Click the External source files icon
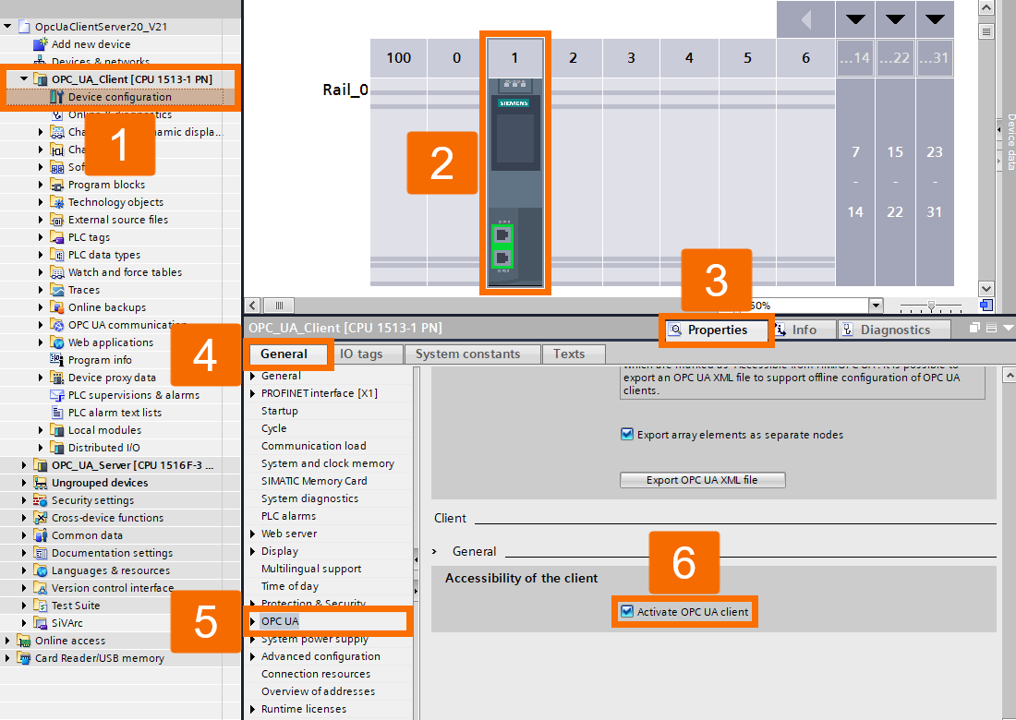This screenshot has width=1016, height=720. click(x=57, y=220)
